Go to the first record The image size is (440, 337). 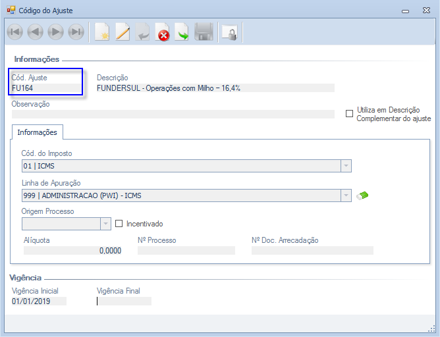[x=15, y=32]
